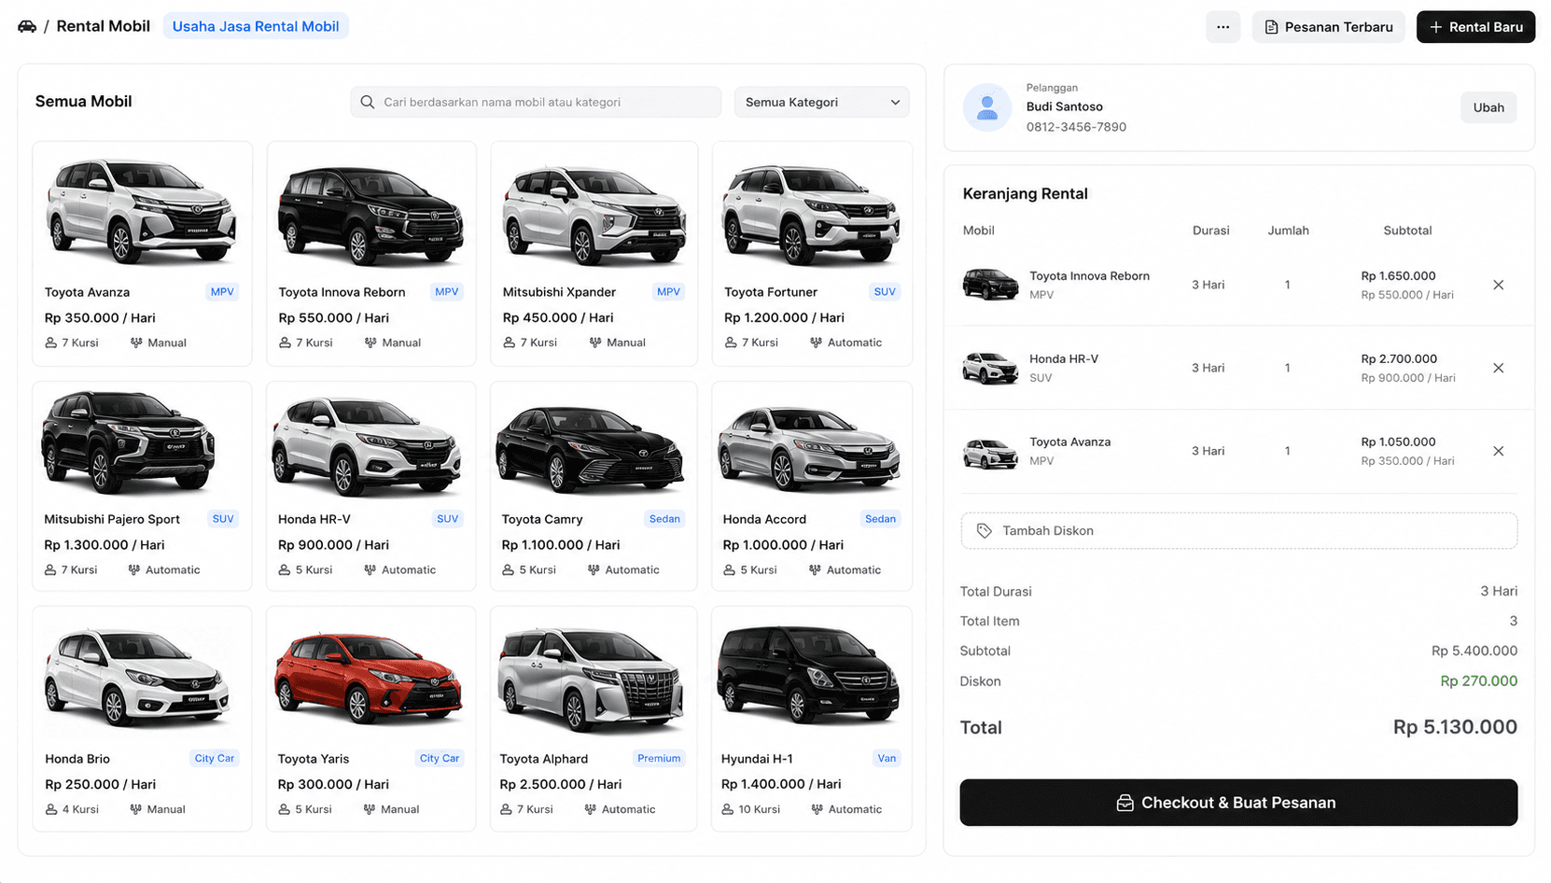Remove Toyota Innova Reborn from cart
This screenshot has width=1551, height=883.
point(1498,285)
